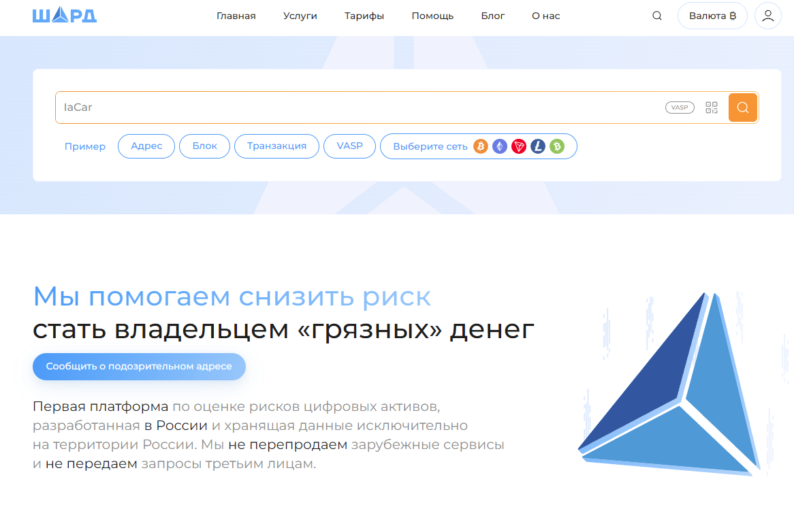Click Сообщить о подозрительном адресе button
The width and height of the screenshot is (794, 513).
click(139, 366)
